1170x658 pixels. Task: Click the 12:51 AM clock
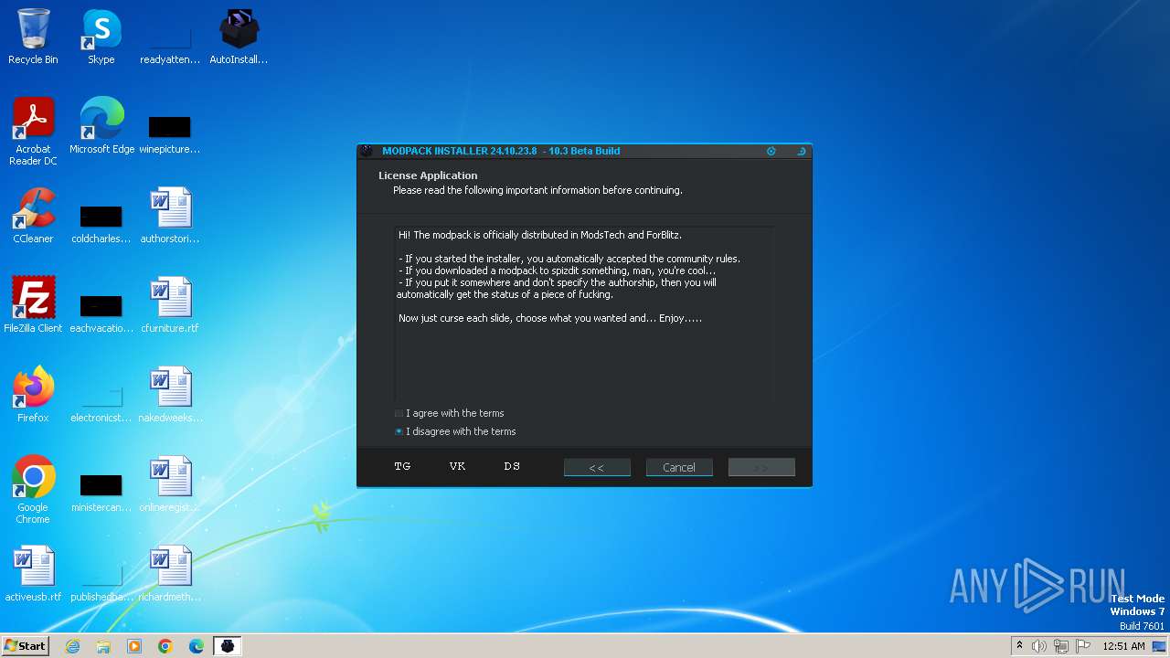pyautogui.click(x=1123, y=646)
